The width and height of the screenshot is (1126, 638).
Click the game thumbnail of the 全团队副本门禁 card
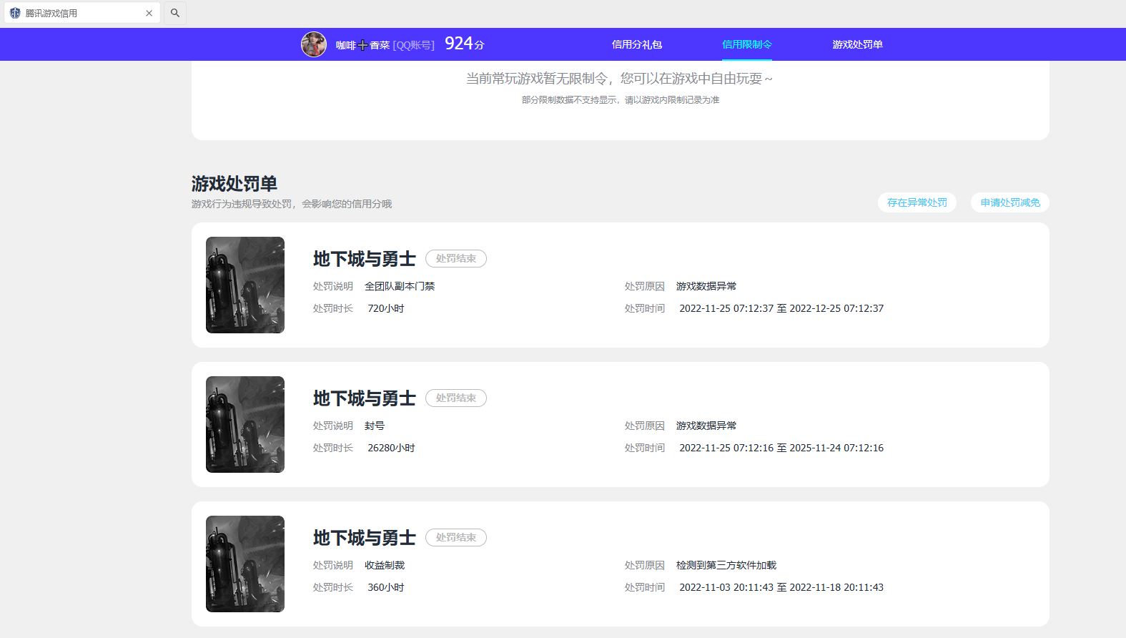click(245, 285)
